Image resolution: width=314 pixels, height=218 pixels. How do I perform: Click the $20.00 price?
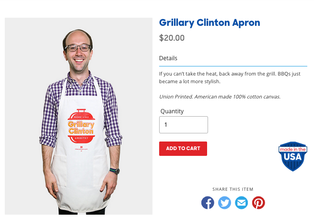(172, 38)
